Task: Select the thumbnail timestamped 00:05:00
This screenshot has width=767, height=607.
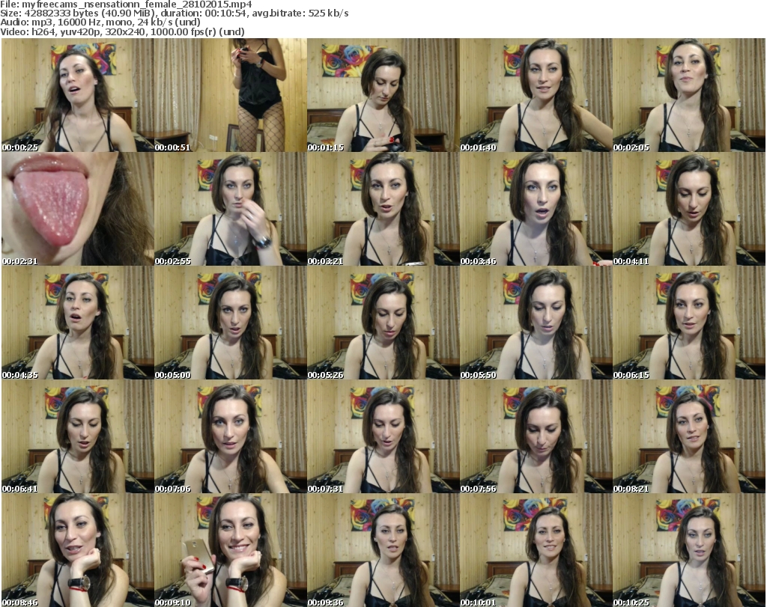Action: [x=231, y=323]
